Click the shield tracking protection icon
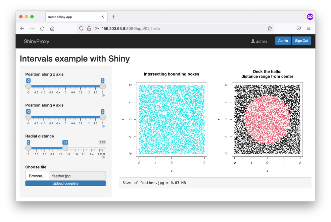 coord(81,28)
